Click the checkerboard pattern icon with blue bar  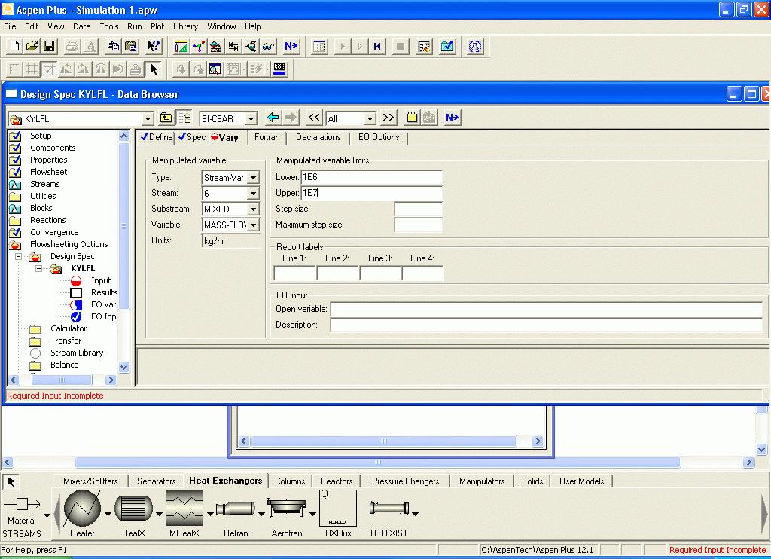279,69
